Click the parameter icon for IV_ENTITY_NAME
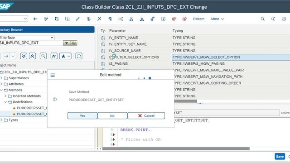This screenshot has width=290, height=163. tap(103, 38)
